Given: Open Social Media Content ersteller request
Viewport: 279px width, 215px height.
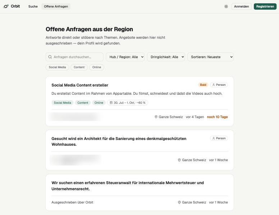Looking at the screenshot, I should click(80, 85).
